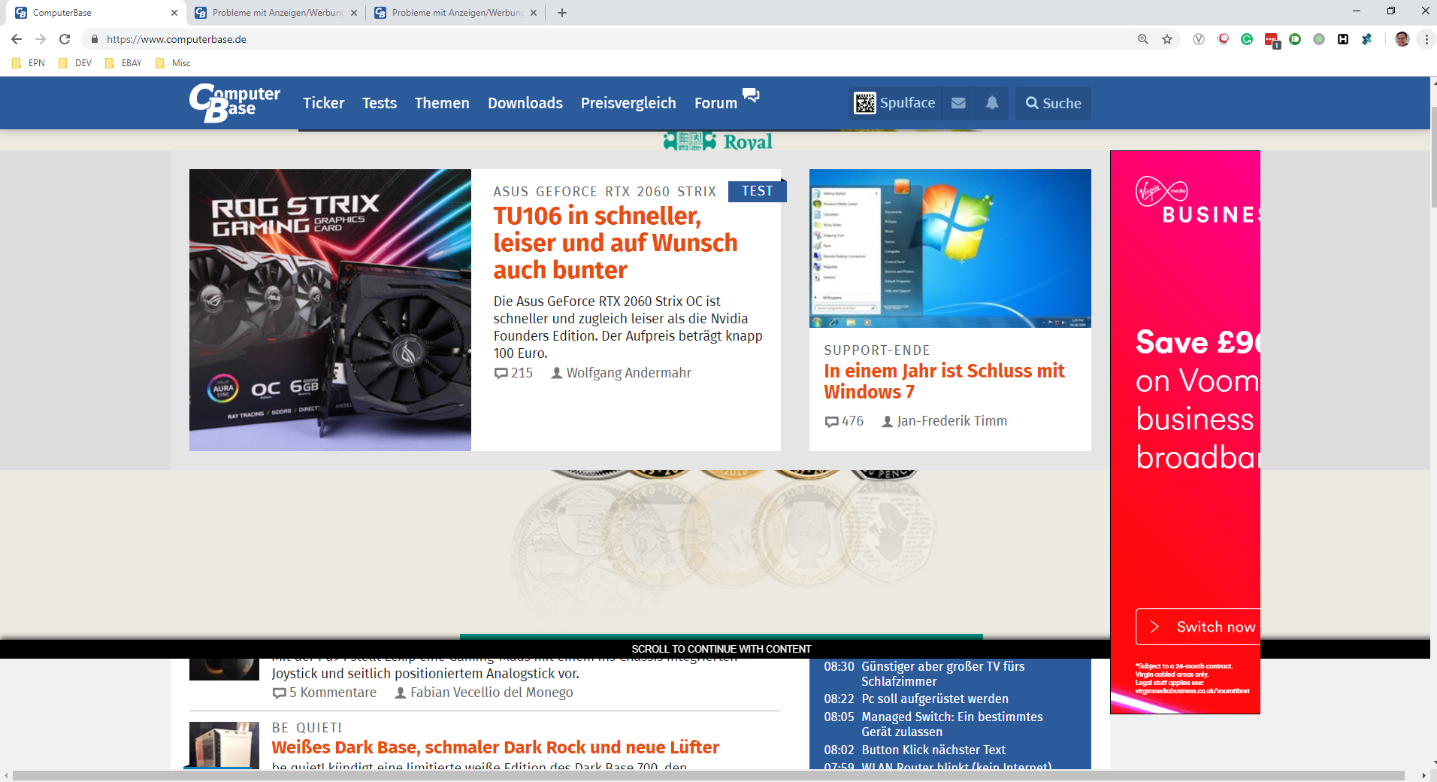Click the ComputerBase logo

[x=234, y=103]
